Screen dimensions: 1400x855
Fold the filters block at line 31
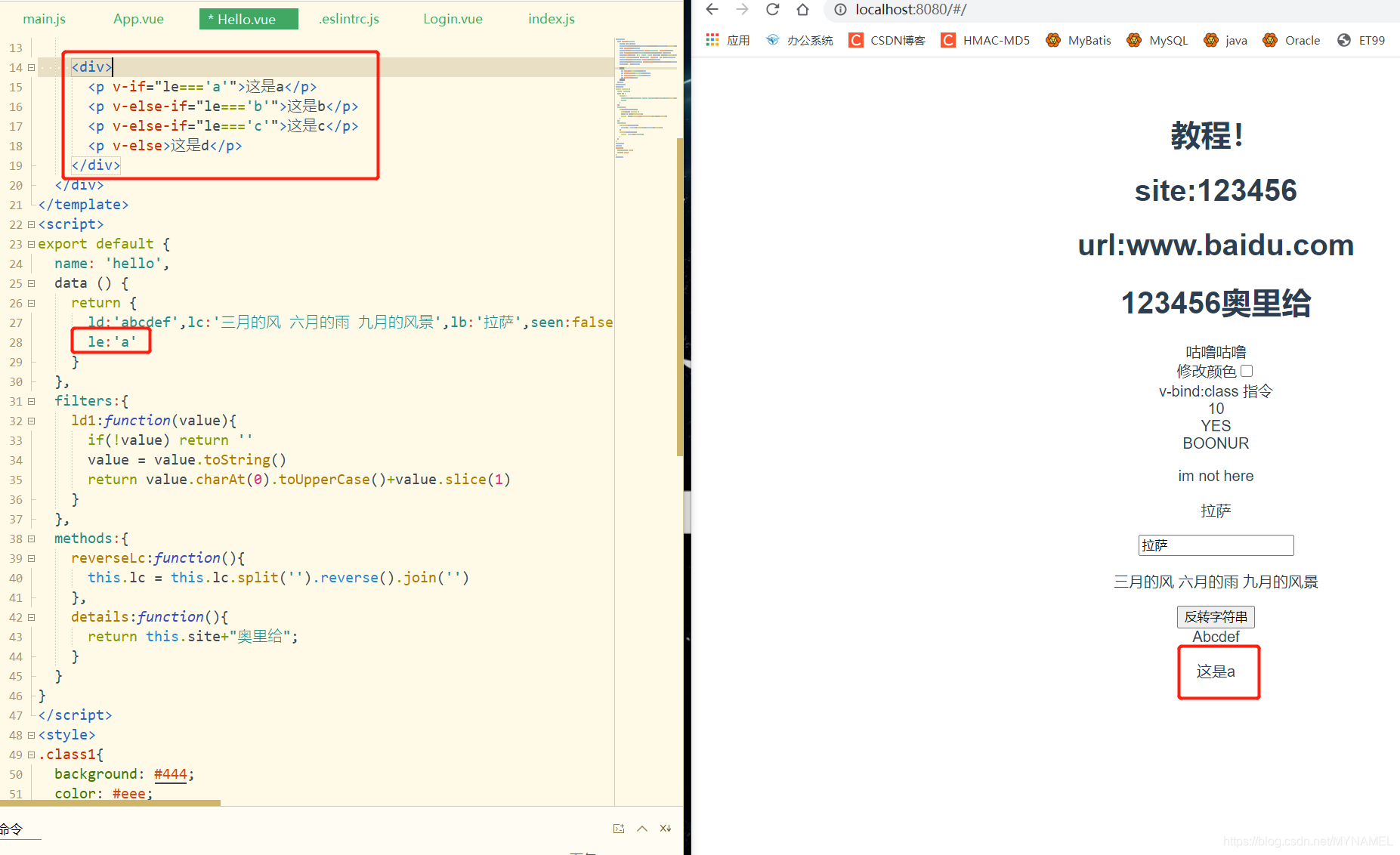click(31, 401)
